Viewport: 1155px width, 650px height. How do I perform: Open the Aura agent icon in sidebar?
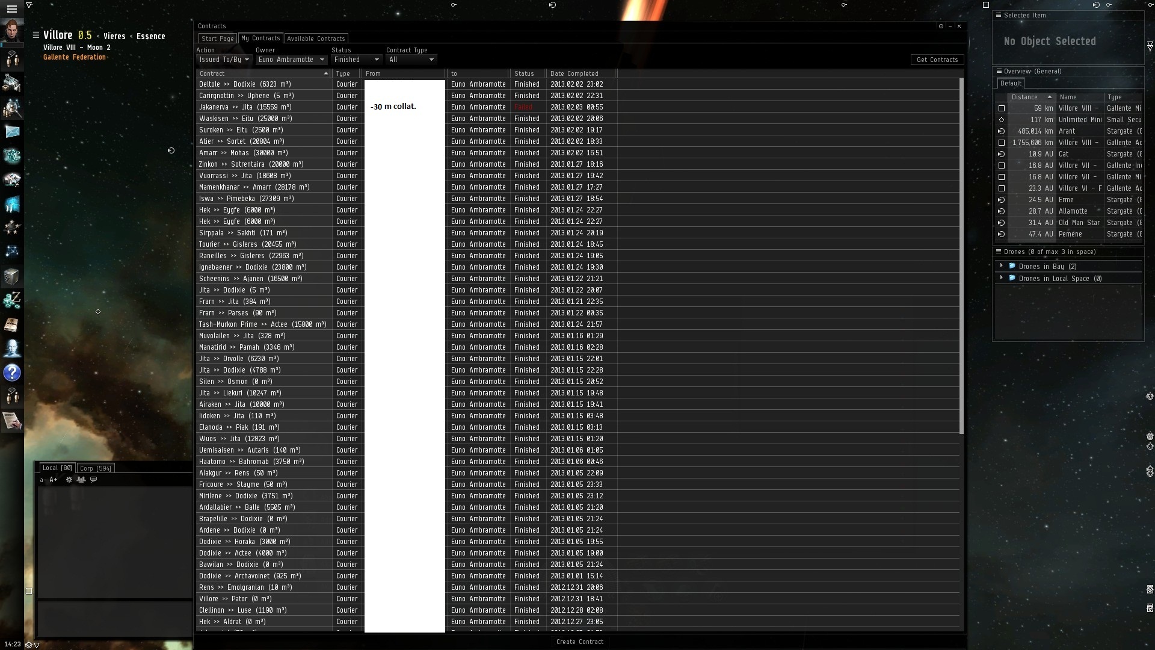tap(12, 348)
